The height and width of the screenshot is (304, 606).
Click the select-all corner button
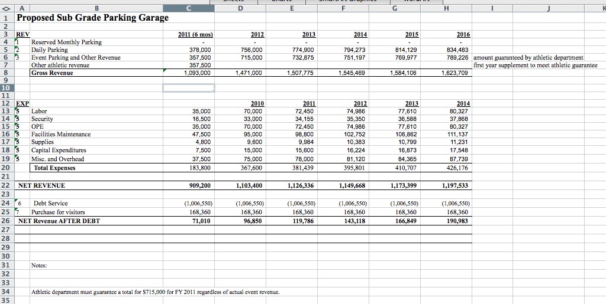pyautogui.click(x=7, y=8)
